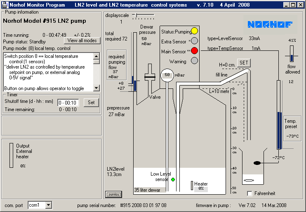
Task: Enable the Fahrenheit checkbox
Action: coord(250,193)
